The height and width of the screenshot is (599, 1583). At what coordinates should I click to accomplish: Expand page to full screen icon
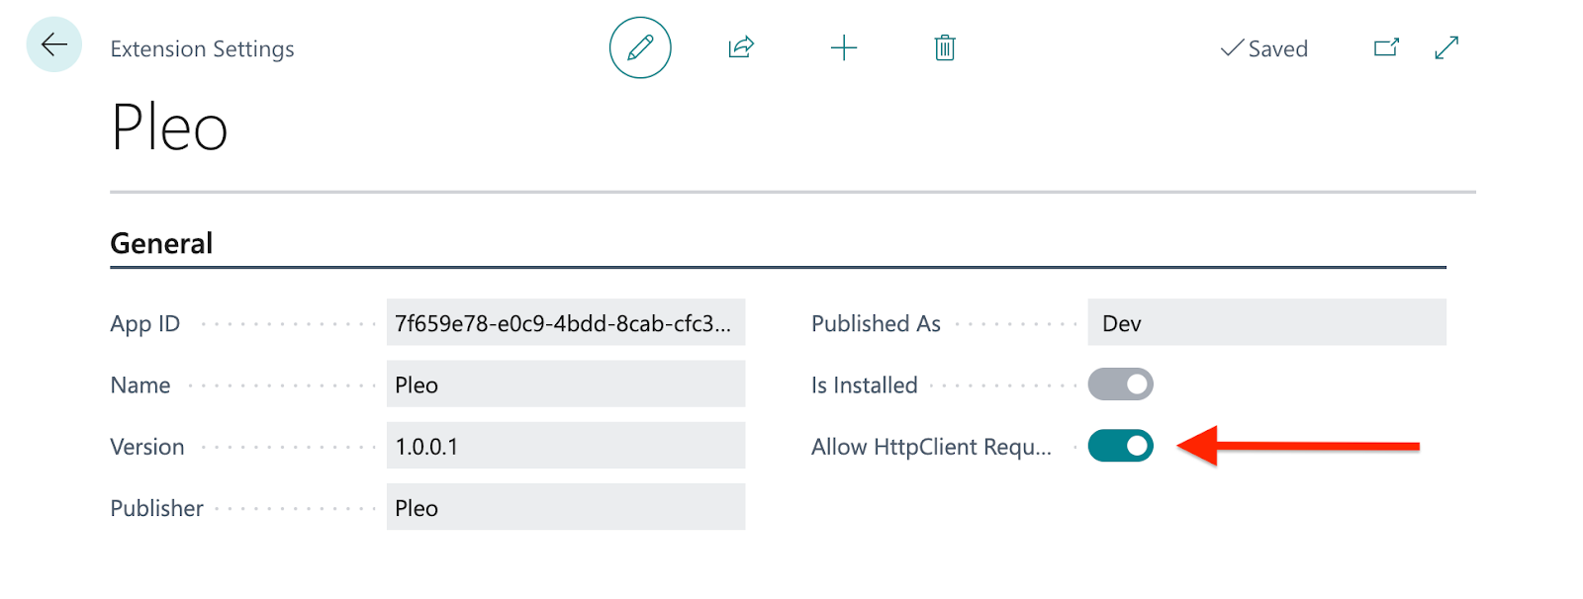1446,47
